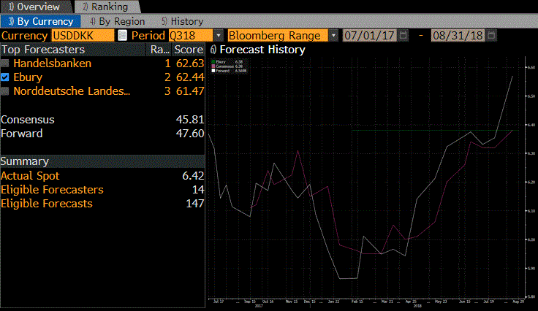Click the Jul 17 x-axis date label
The image size is (538, 311).
219,302
